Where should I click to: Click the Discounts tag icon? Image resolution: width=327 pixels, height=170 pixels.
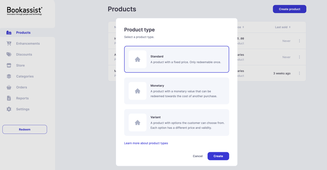pos(9,54)
